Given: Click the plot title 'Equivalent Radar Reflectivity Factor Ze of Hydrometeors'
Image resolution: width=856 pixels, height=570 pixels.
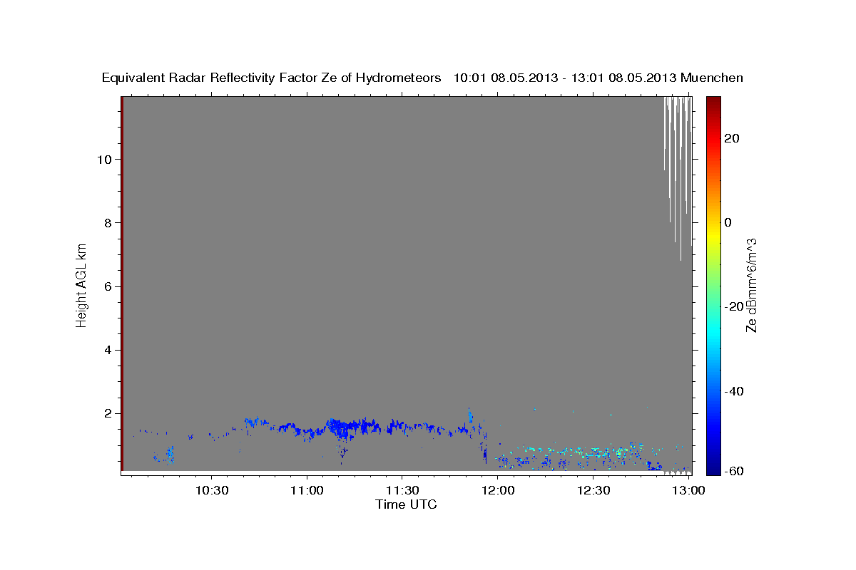Looking at the screenshot, I should pyautogui.click(x=272, y=78).
